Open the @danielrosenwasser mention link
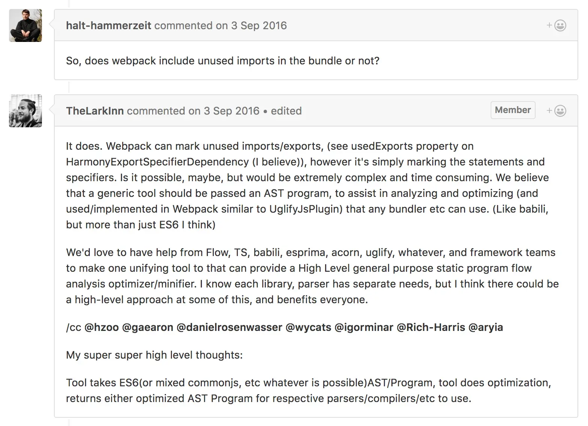This screenshot has height=426, width=588. [229, 327]
